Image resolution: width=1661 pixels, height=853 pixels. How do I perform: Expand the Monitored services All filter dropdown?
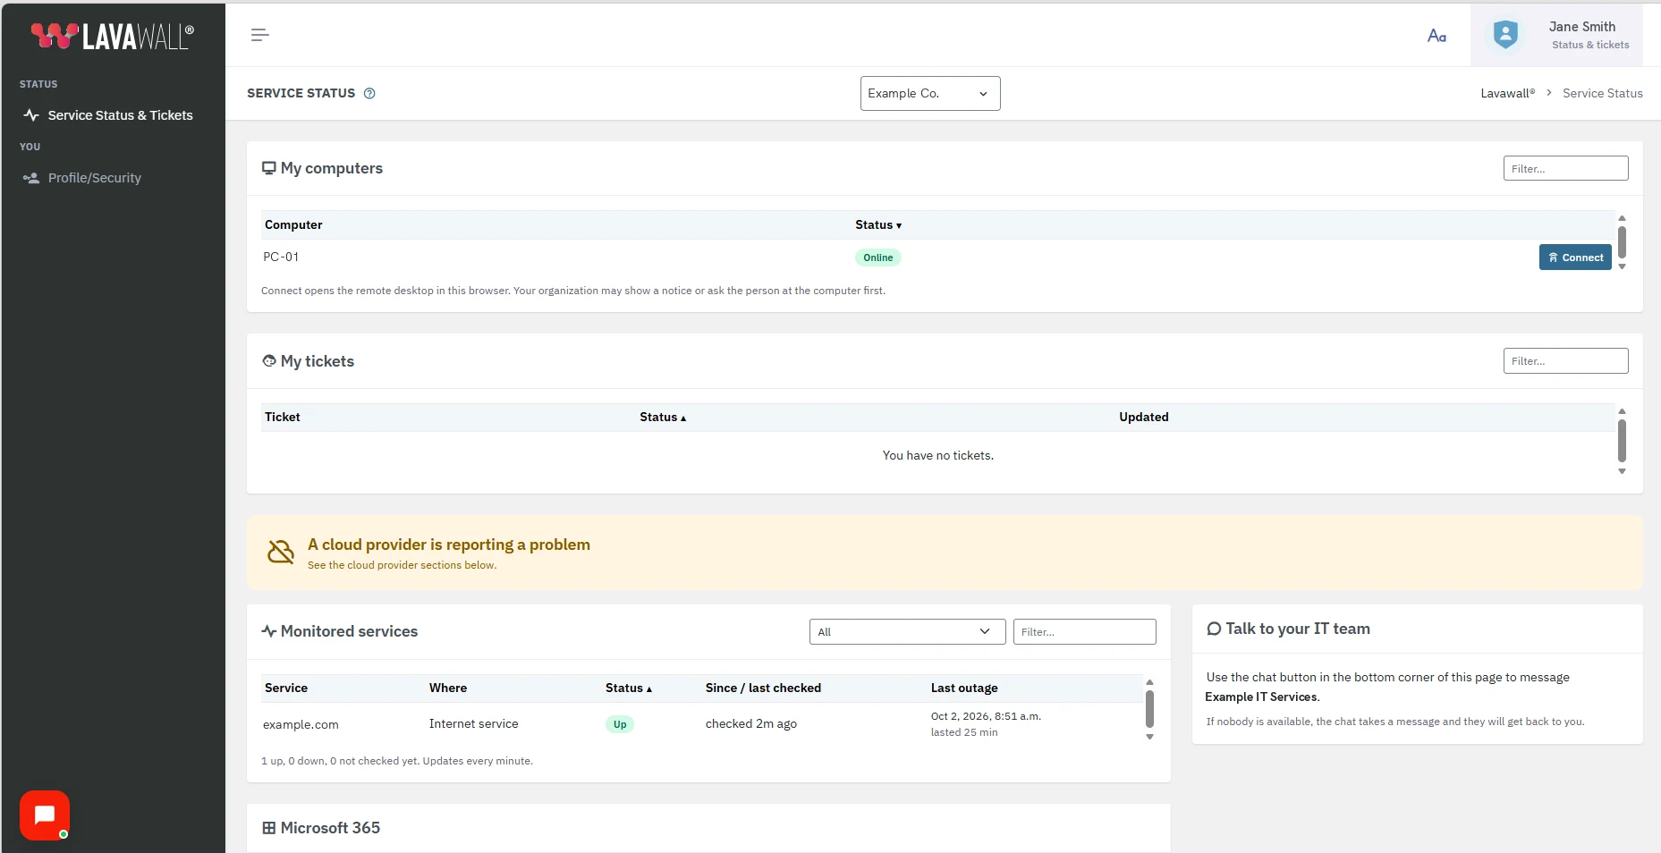907,631
